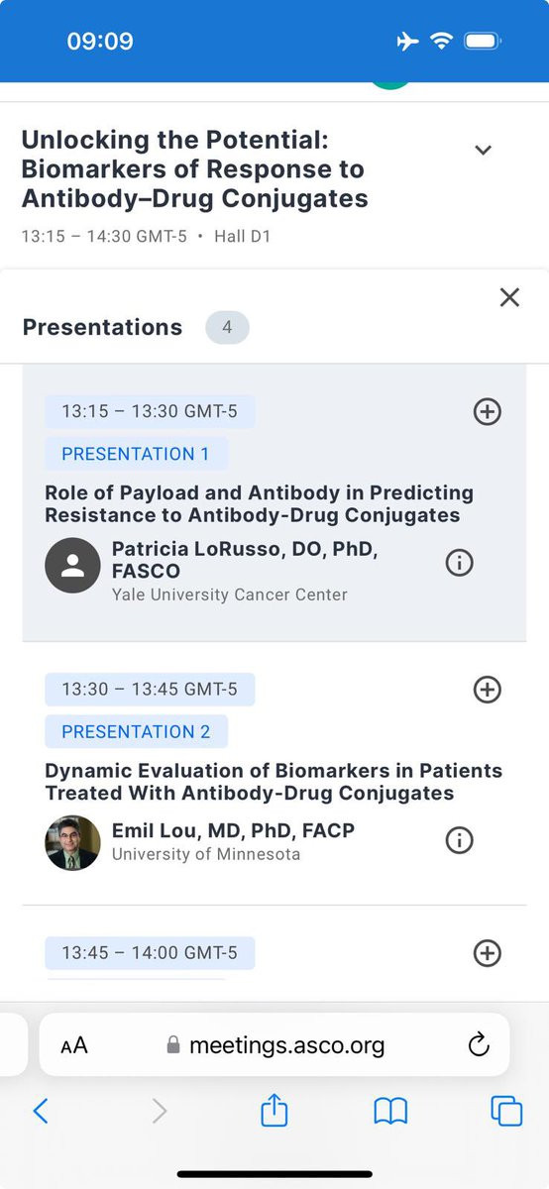This screenshot has width=549, height=1189.
Task: Close the Presentations panel
Action: tap(509, 297)
